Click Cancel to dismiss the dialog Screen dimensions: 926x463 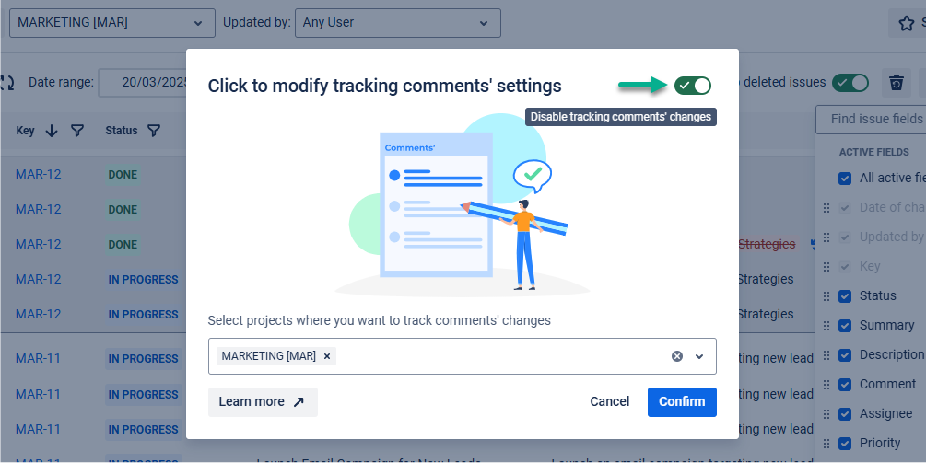point(610,401)
